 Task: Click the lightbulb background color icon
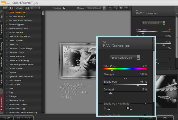coord(126,8)
